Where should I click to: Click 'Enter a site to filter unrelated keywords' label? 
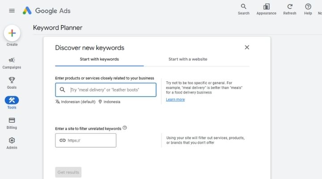tap(88, 128)
